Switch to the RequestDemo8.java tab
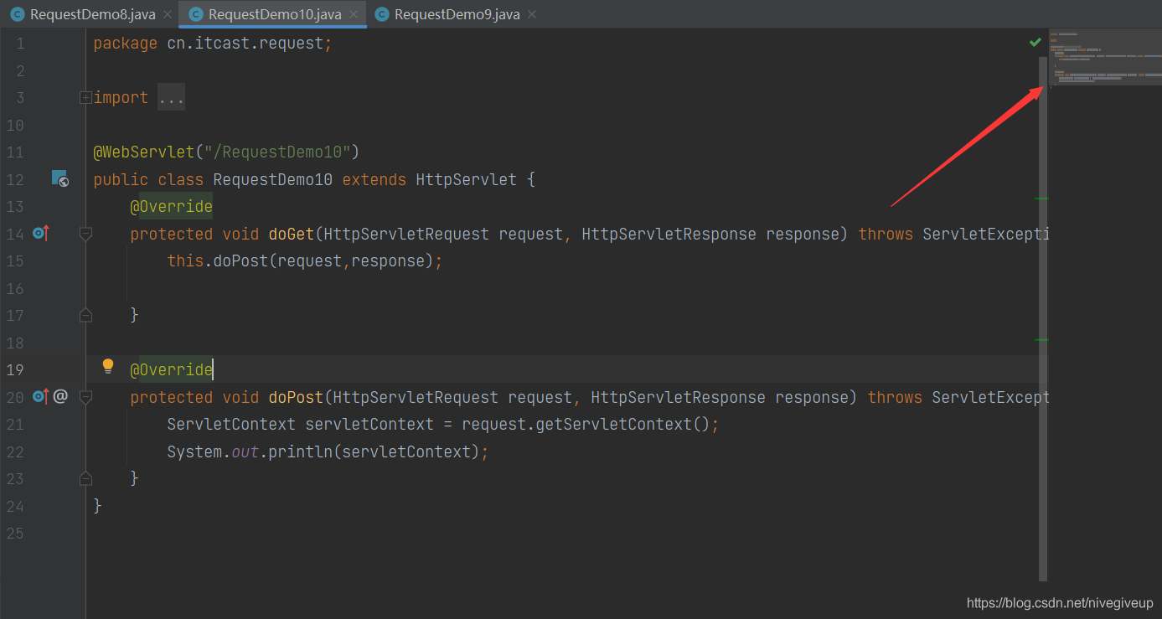1162x619 pixels. (92, 14)
